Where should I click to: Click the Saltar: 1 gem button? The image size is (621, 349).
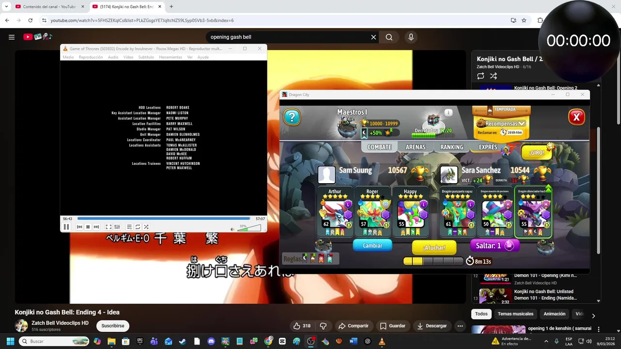coord(494,246)
